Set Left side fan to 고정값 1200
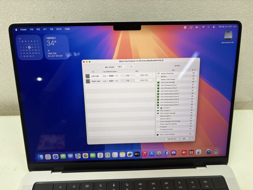 (144, 75)
